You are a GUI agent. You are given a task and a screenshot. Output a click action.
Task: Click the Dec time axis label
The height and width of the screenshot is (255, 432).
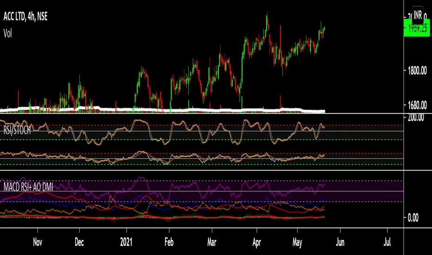(79, 242)
